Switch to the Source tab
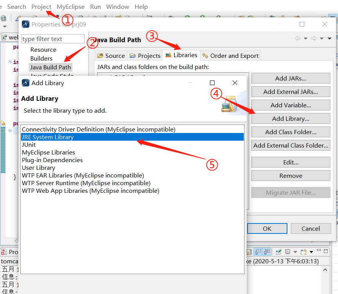This screenshot has width=338, height=294. pos(111,56)
